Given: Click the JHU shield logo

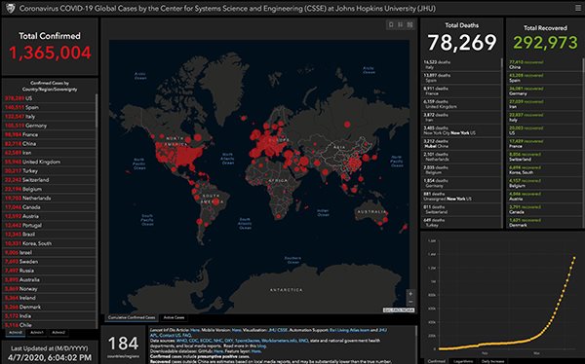Looking at the screenshot, I should point(10,8).
